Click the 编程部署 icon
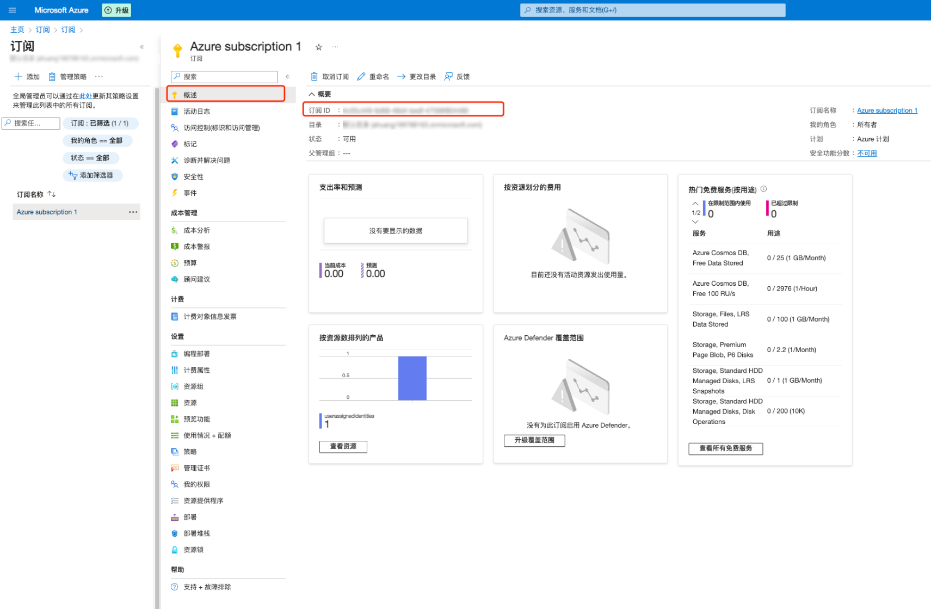This screenshot has width=931, height=609. (175, 354)
